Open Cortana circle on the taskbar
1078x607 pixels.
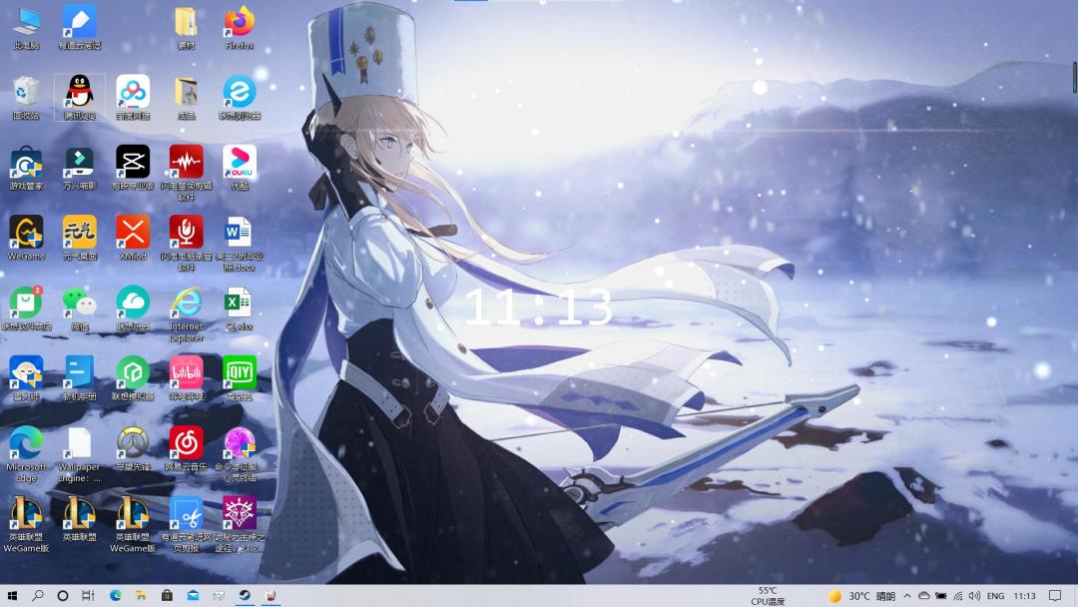pos(63,595)
